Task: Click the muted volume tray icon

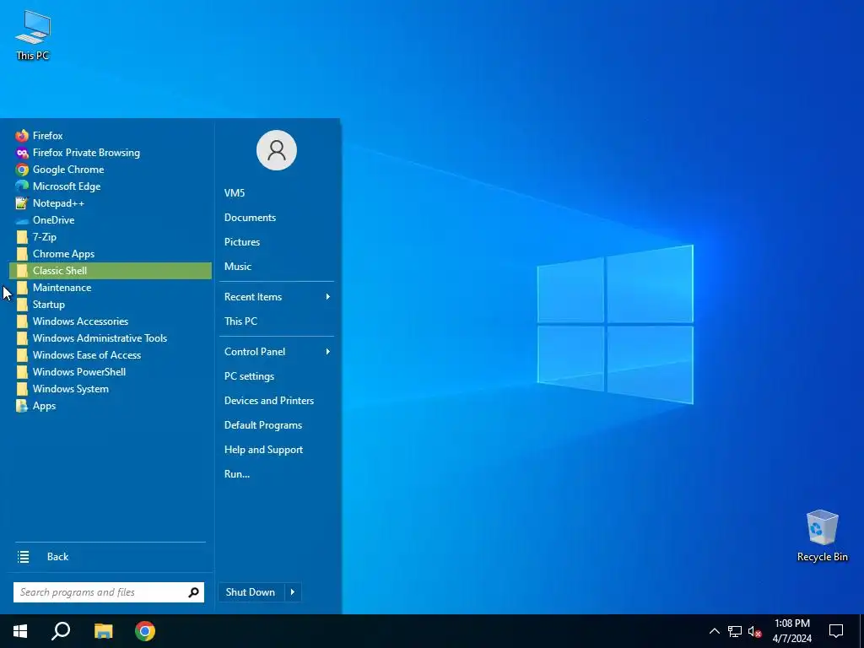Action: coord(754,631)
